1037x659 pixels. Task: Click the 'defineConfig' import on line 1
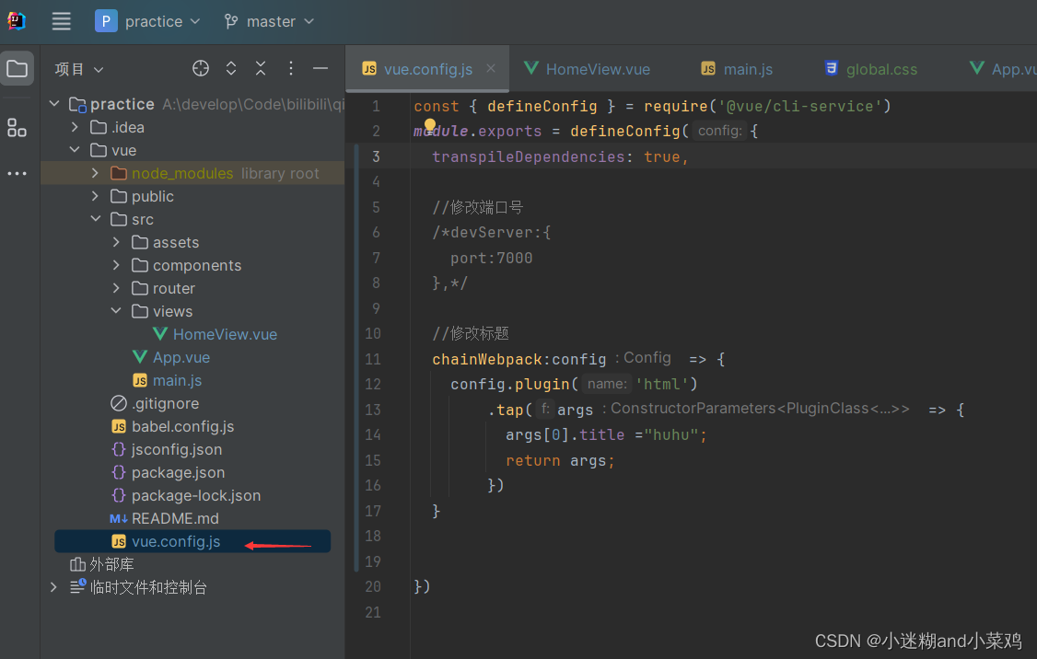[542, 107]
